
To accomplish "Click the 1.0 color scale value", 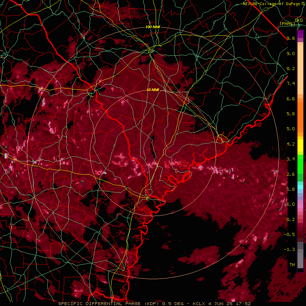I will coord(291,204).
